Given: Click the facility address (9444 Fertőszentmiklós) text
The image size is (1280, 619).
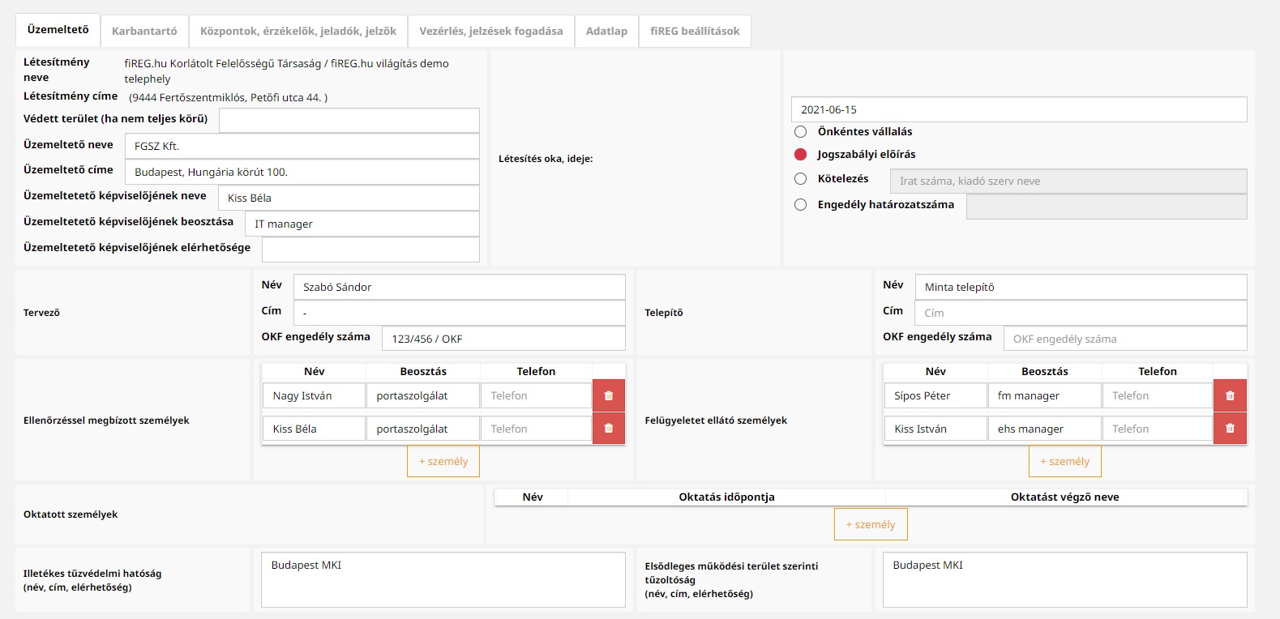Looking at the screenshot, I should click(229, 98).
